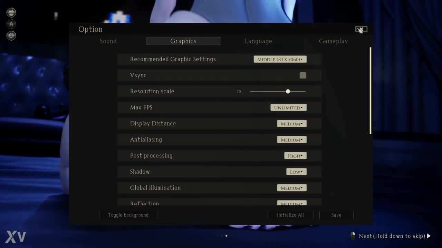The height and width of the screenshot is (248, 442).
Task: Enable the Vsync checkbox
Action: [303, 75]
